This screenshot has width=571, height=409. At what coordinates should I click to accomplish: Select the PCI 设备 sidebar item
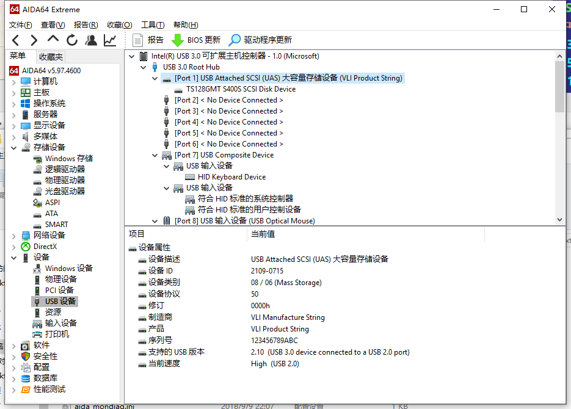[x=59, y=291]
